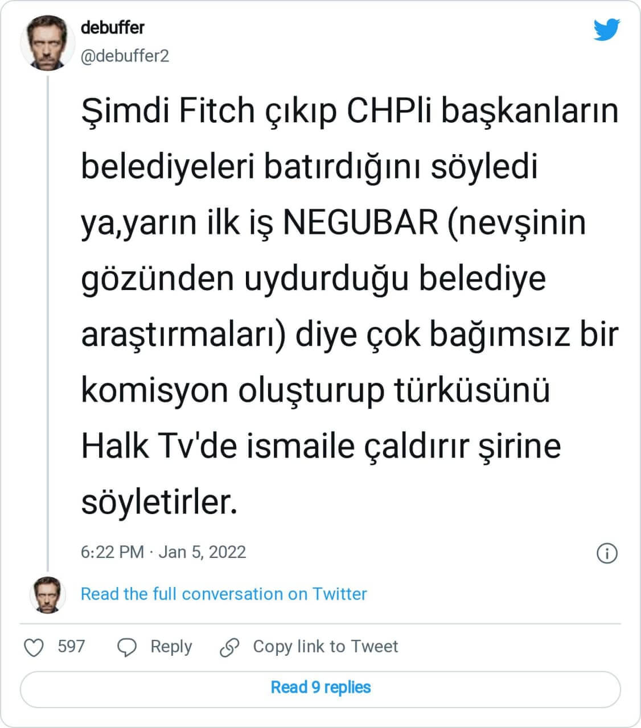This screenshot has width=641, height=728.
Task: Click the small avatar beside conversation link
Action: 47,594
